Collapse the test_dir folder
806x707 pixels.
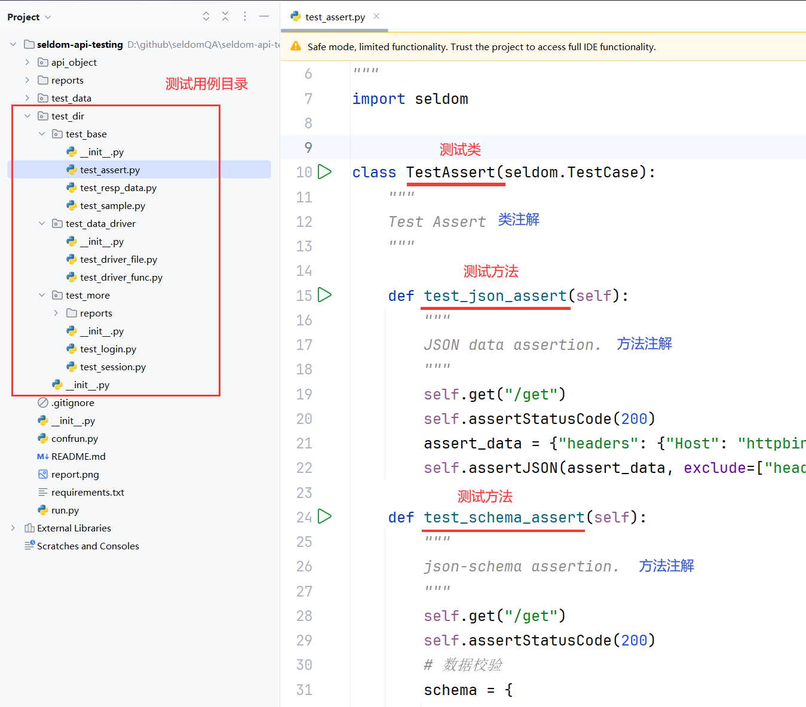pos(27,116)
